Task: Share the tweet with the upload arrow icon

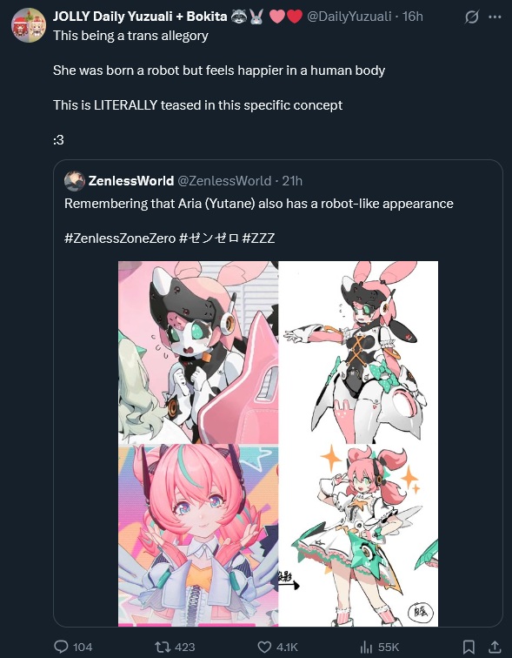Action: [495, 647]
